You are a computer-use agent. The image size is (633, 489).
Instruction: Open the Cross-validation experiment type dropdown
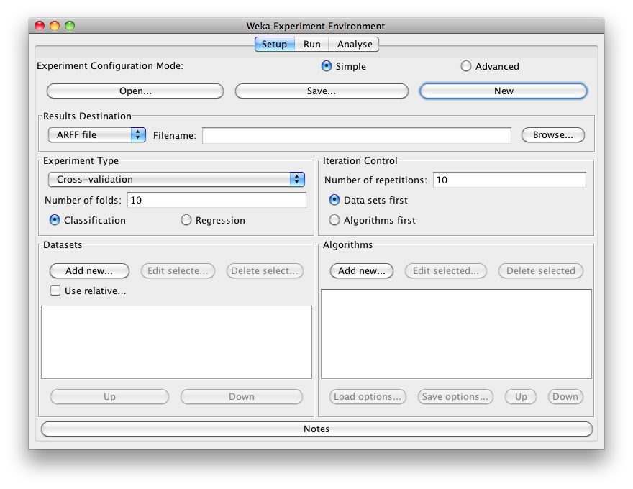(176, 179)
